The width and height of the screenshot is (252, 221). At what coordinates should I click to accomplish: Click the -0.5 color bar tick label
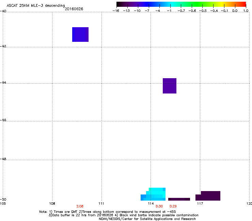click(203, 11)
